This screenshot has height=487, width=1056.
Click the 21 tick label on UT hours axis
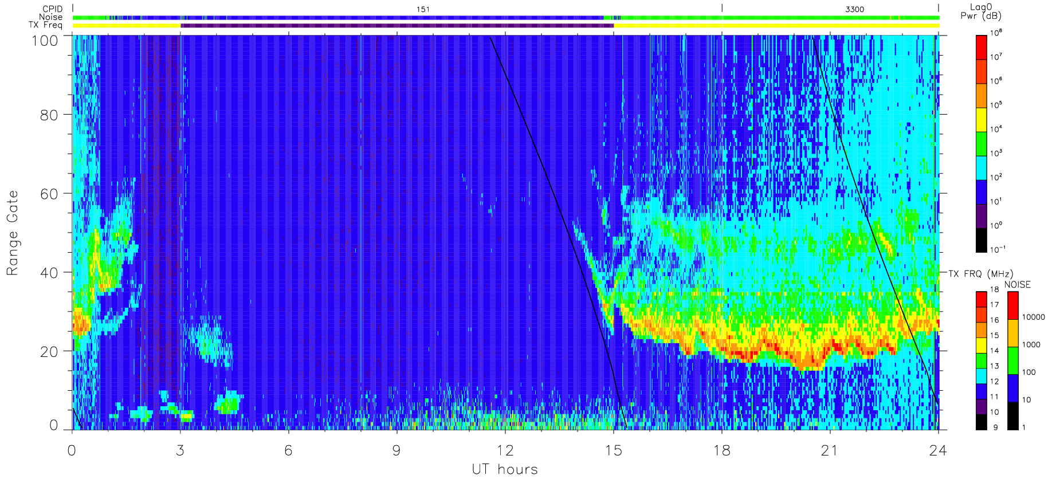click(830, 450)
